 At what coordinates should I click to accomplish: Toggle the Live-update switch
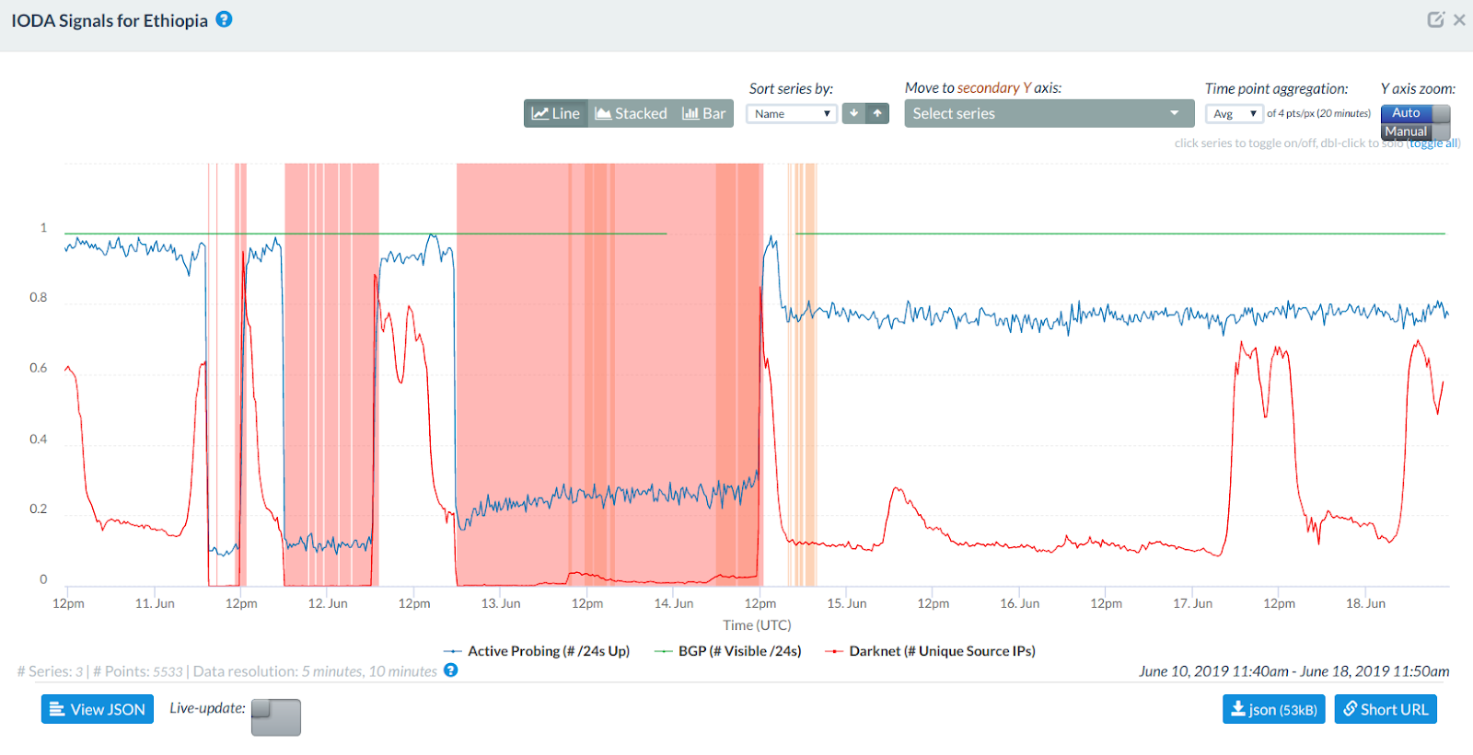(276, 717)
